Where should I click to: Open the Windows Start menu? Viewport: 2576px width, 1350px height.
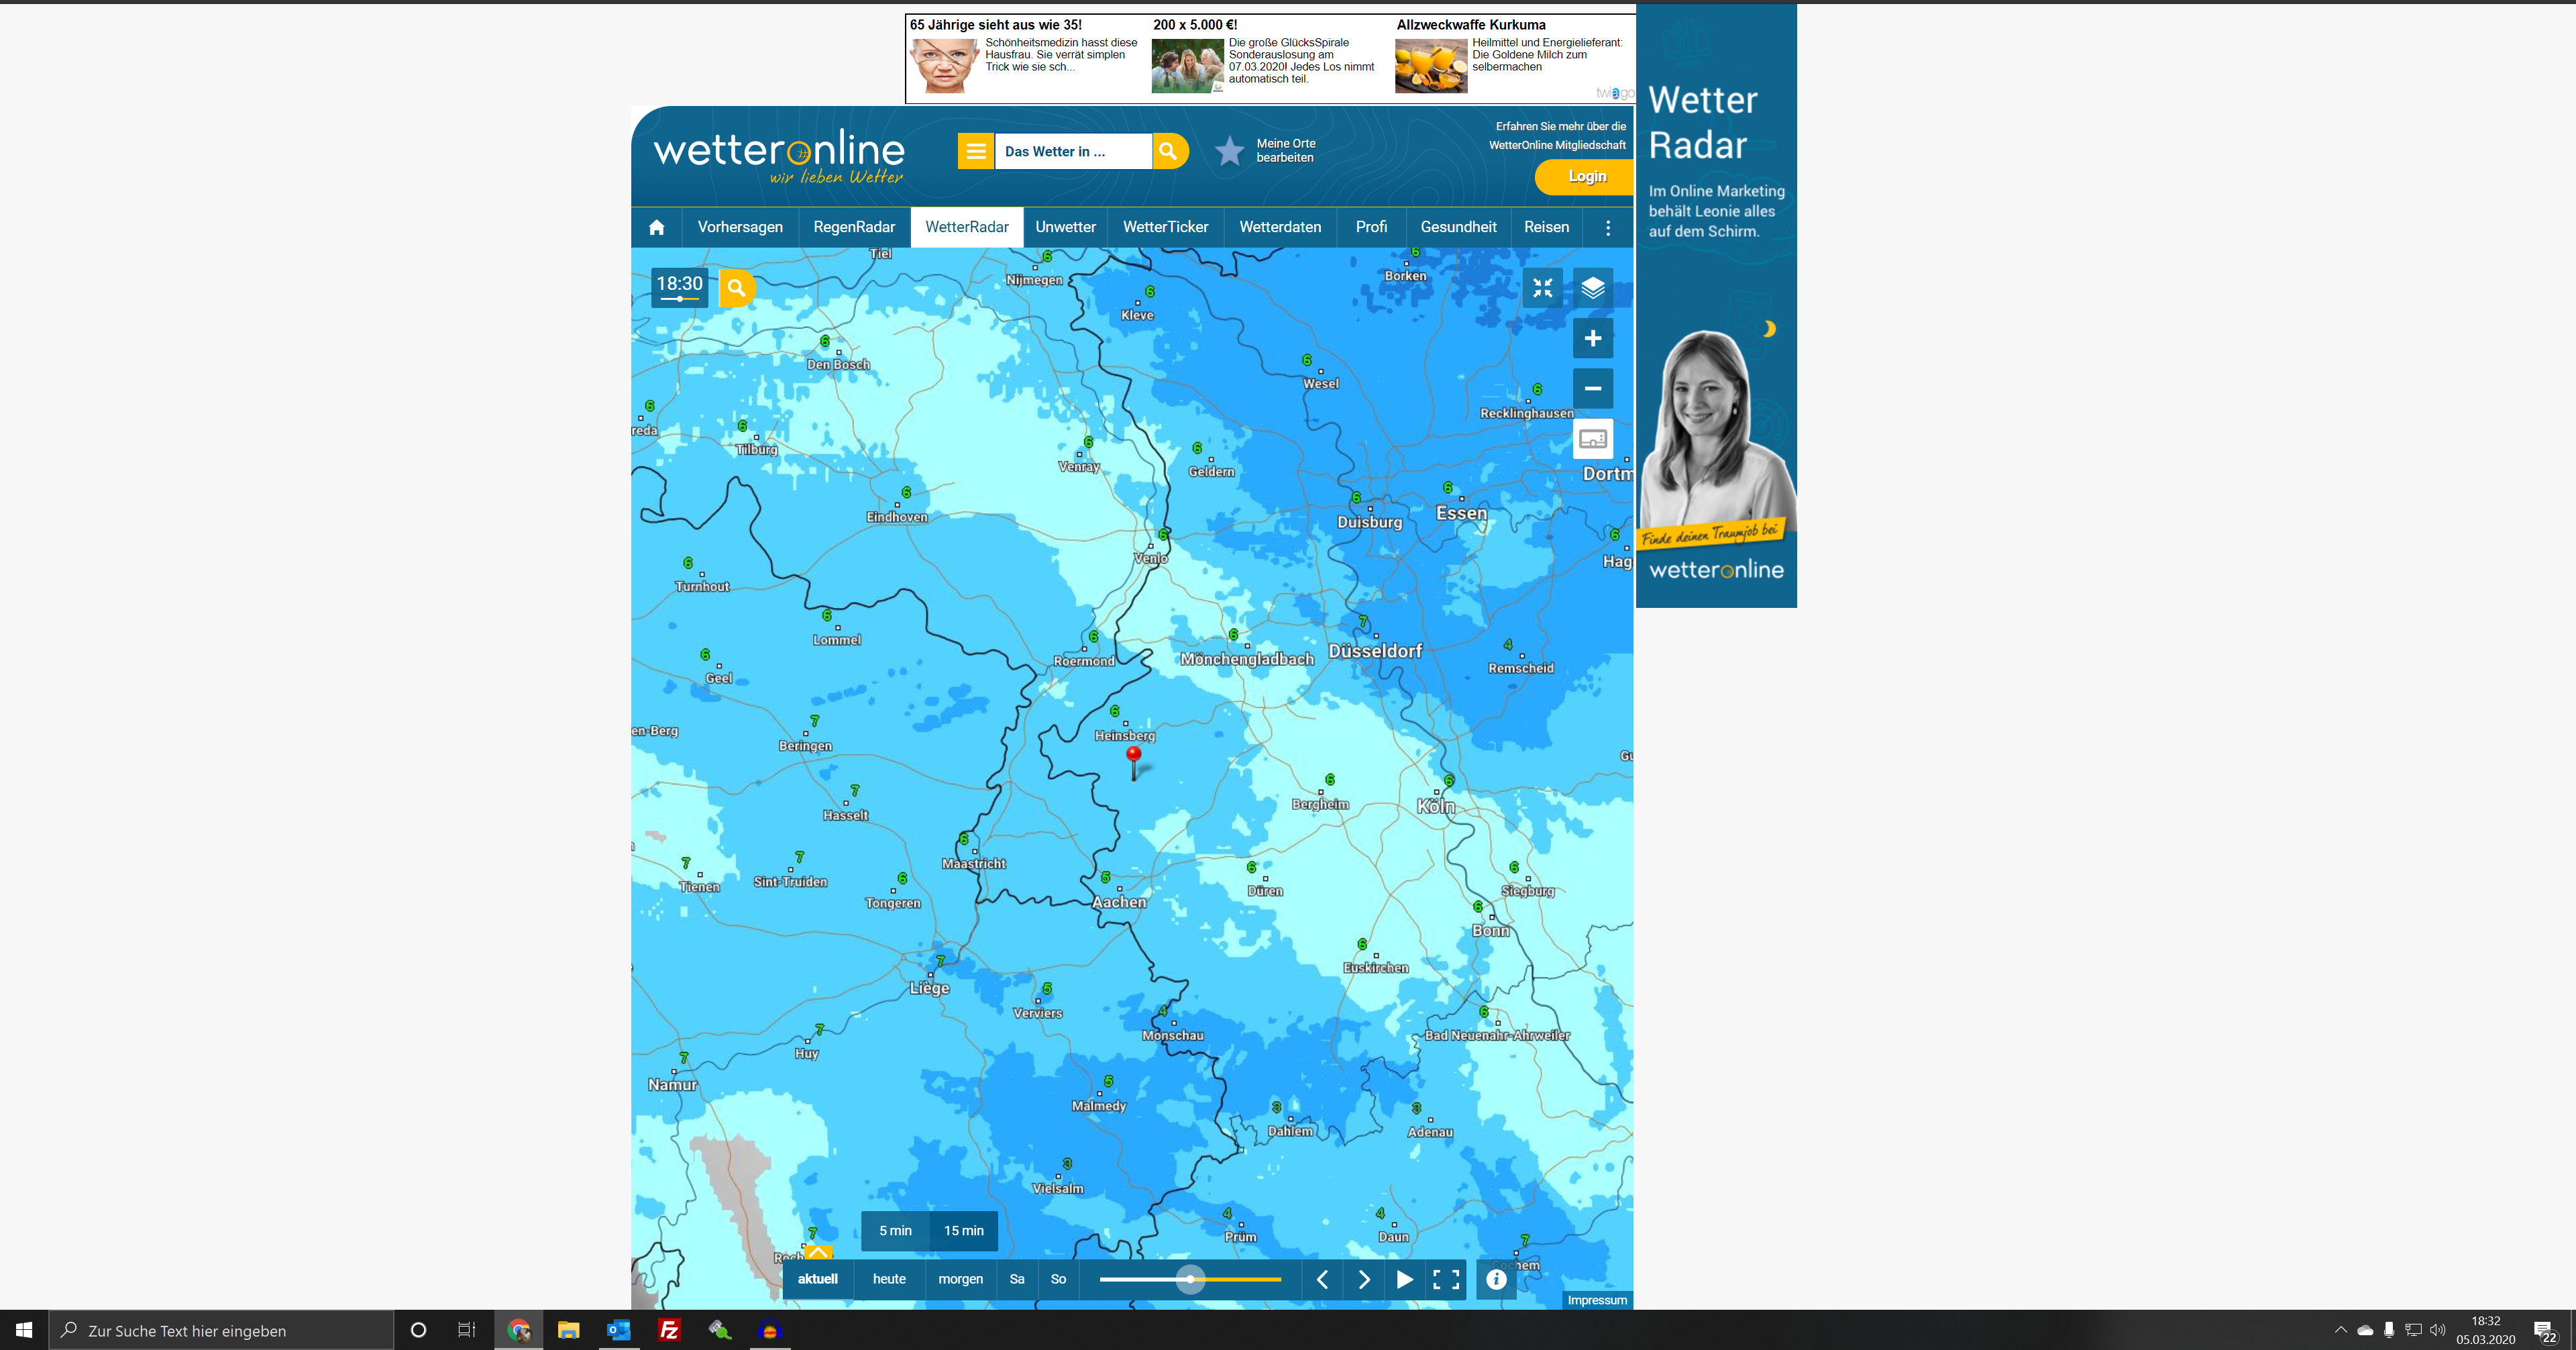coord(24,1330)
